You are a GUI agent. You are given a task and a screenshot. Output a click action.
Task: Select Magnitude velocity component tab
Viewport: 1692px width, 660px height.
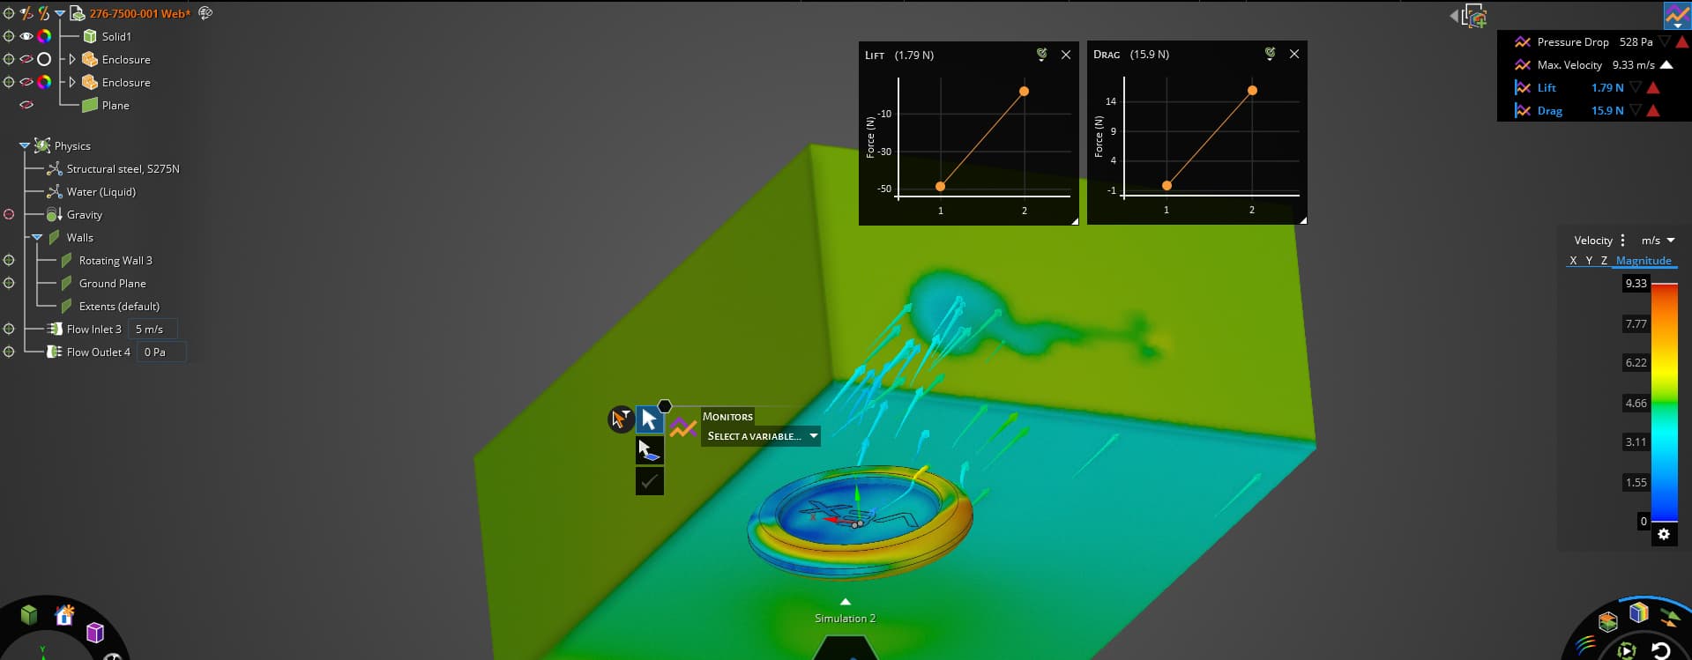pos(1643,261)
